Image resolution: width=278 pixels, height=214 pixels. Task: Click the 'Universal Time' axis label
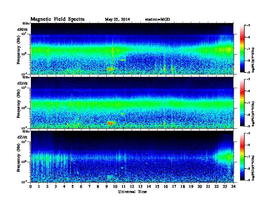pyautogui.click(x=132, y=192)
